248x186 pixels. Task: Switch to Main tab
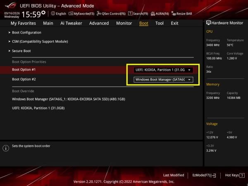48,23
